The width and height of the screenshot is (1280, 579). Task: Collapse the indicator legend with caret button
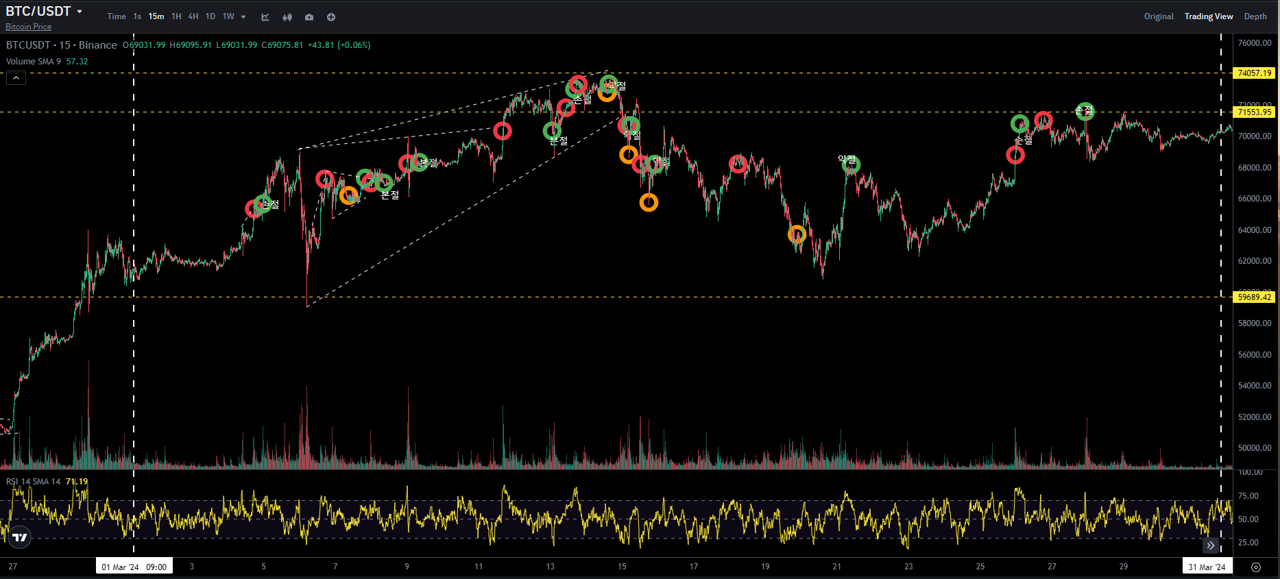coord(16,78)
